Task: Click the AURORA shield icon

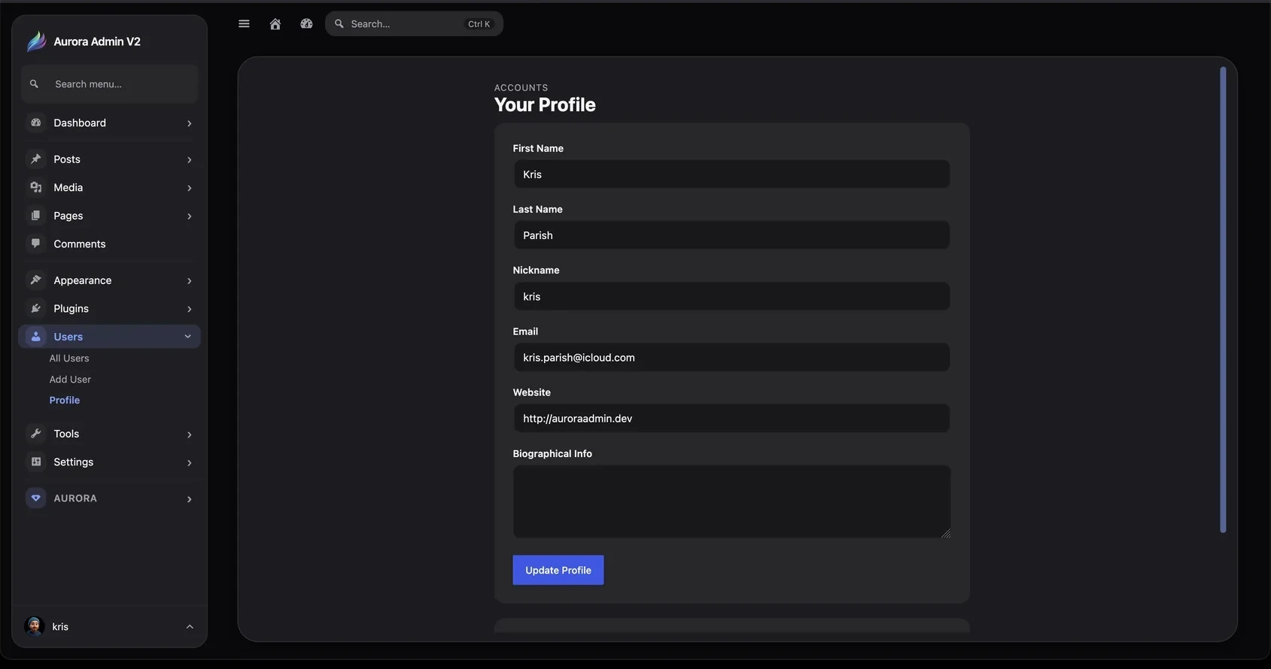Action: coord(35,498)
